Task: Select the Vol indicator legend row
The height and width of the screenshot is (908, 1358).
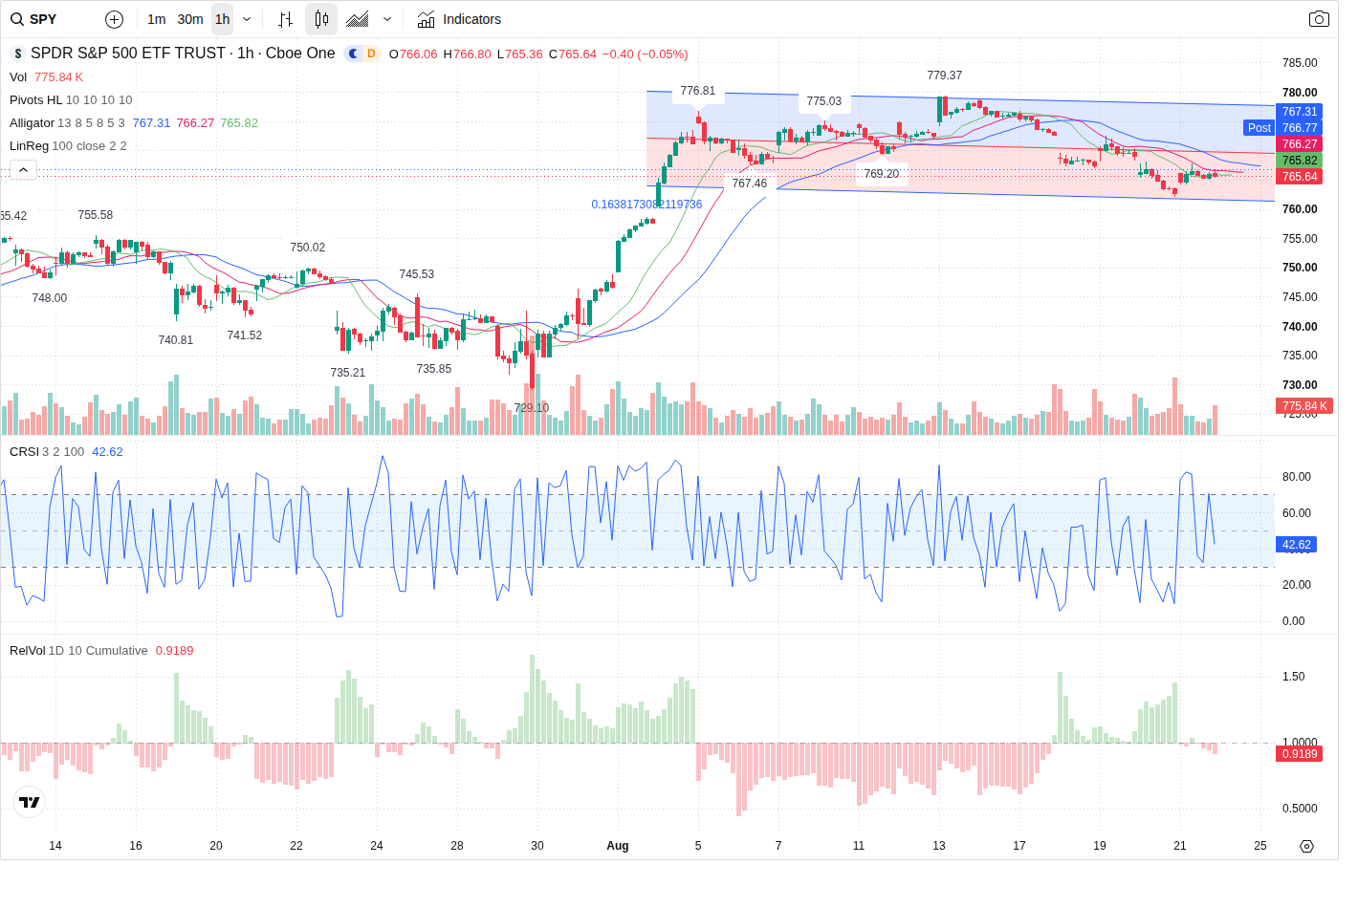Action: tap(46, 77)
